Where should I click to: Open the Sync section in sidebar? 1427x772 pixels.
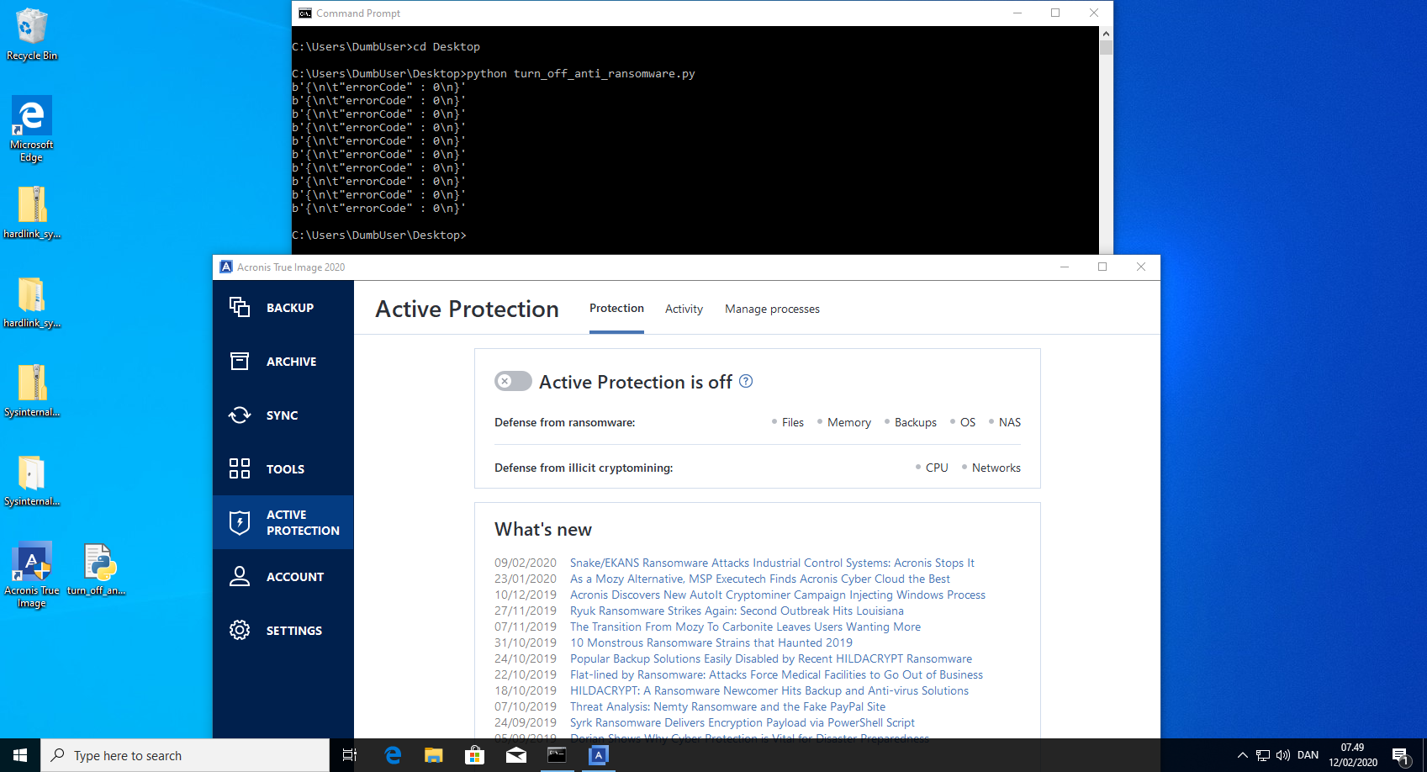(283, 415)
